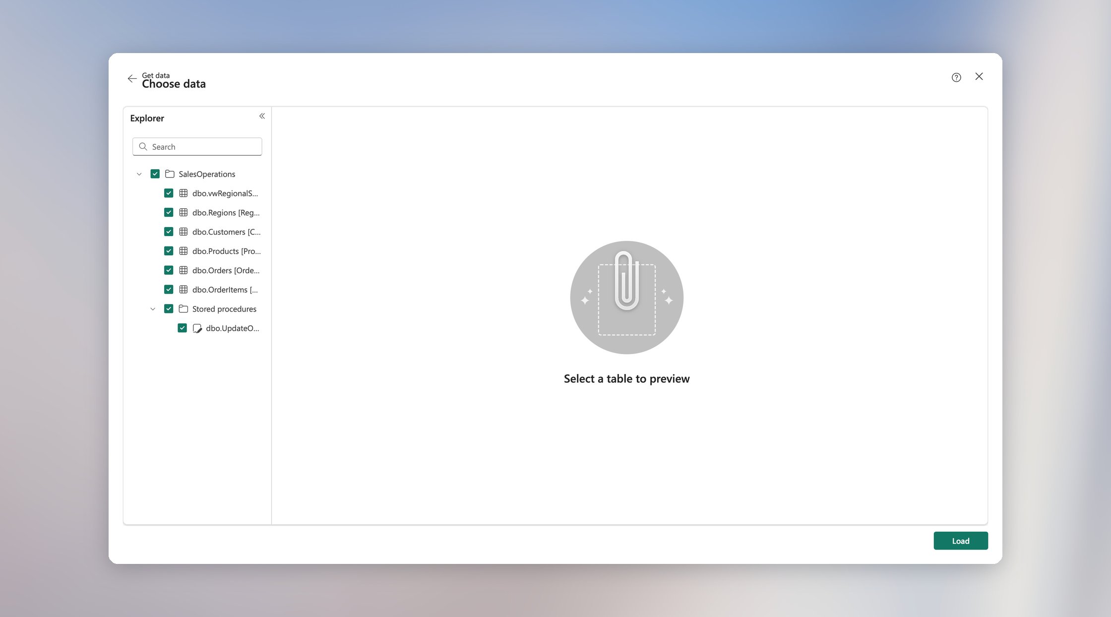Preview the dbo.Regions table
This screenshot has width=1111, height=617.
(x=226, y=213)
